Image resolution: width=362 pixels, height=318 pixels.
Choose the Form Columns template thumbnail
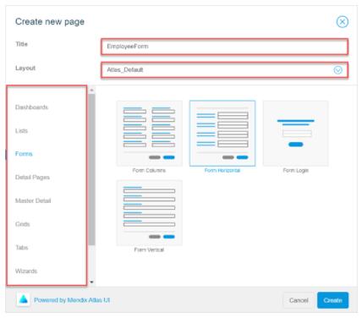[x=149, y=134]
